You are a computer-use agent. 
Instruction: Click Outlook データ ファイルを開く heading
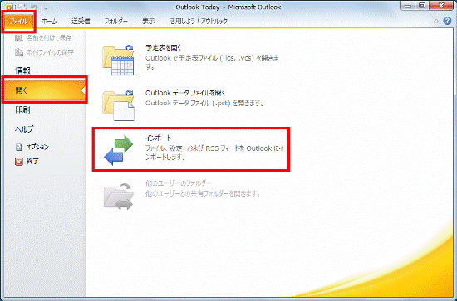point(185,93)
